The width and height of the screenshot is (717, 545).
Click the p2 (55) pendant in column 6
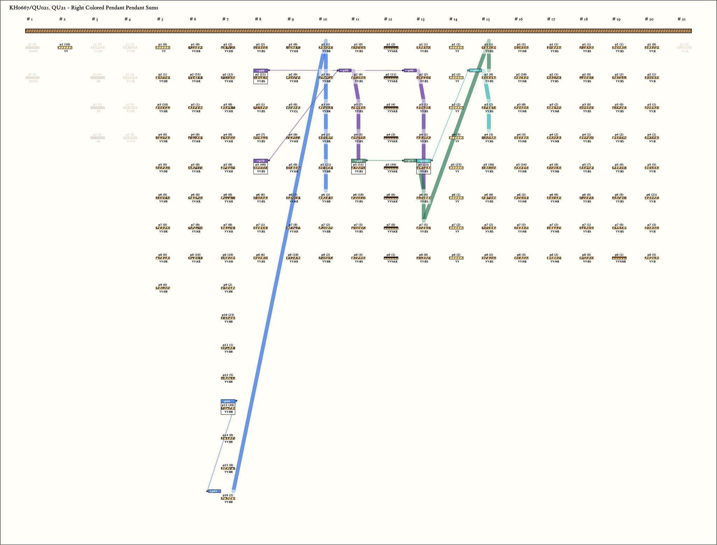pyautogui.click(x=195, y=78)
